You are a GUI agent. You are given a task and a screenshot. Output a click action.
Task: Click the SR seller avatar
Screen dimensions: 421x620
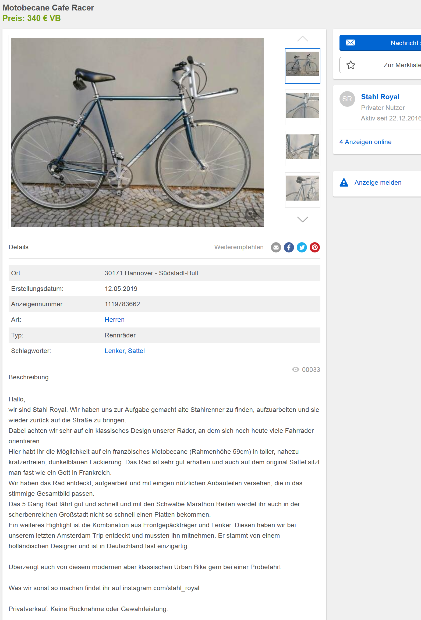pyautogui.click(x=347, y=99)
